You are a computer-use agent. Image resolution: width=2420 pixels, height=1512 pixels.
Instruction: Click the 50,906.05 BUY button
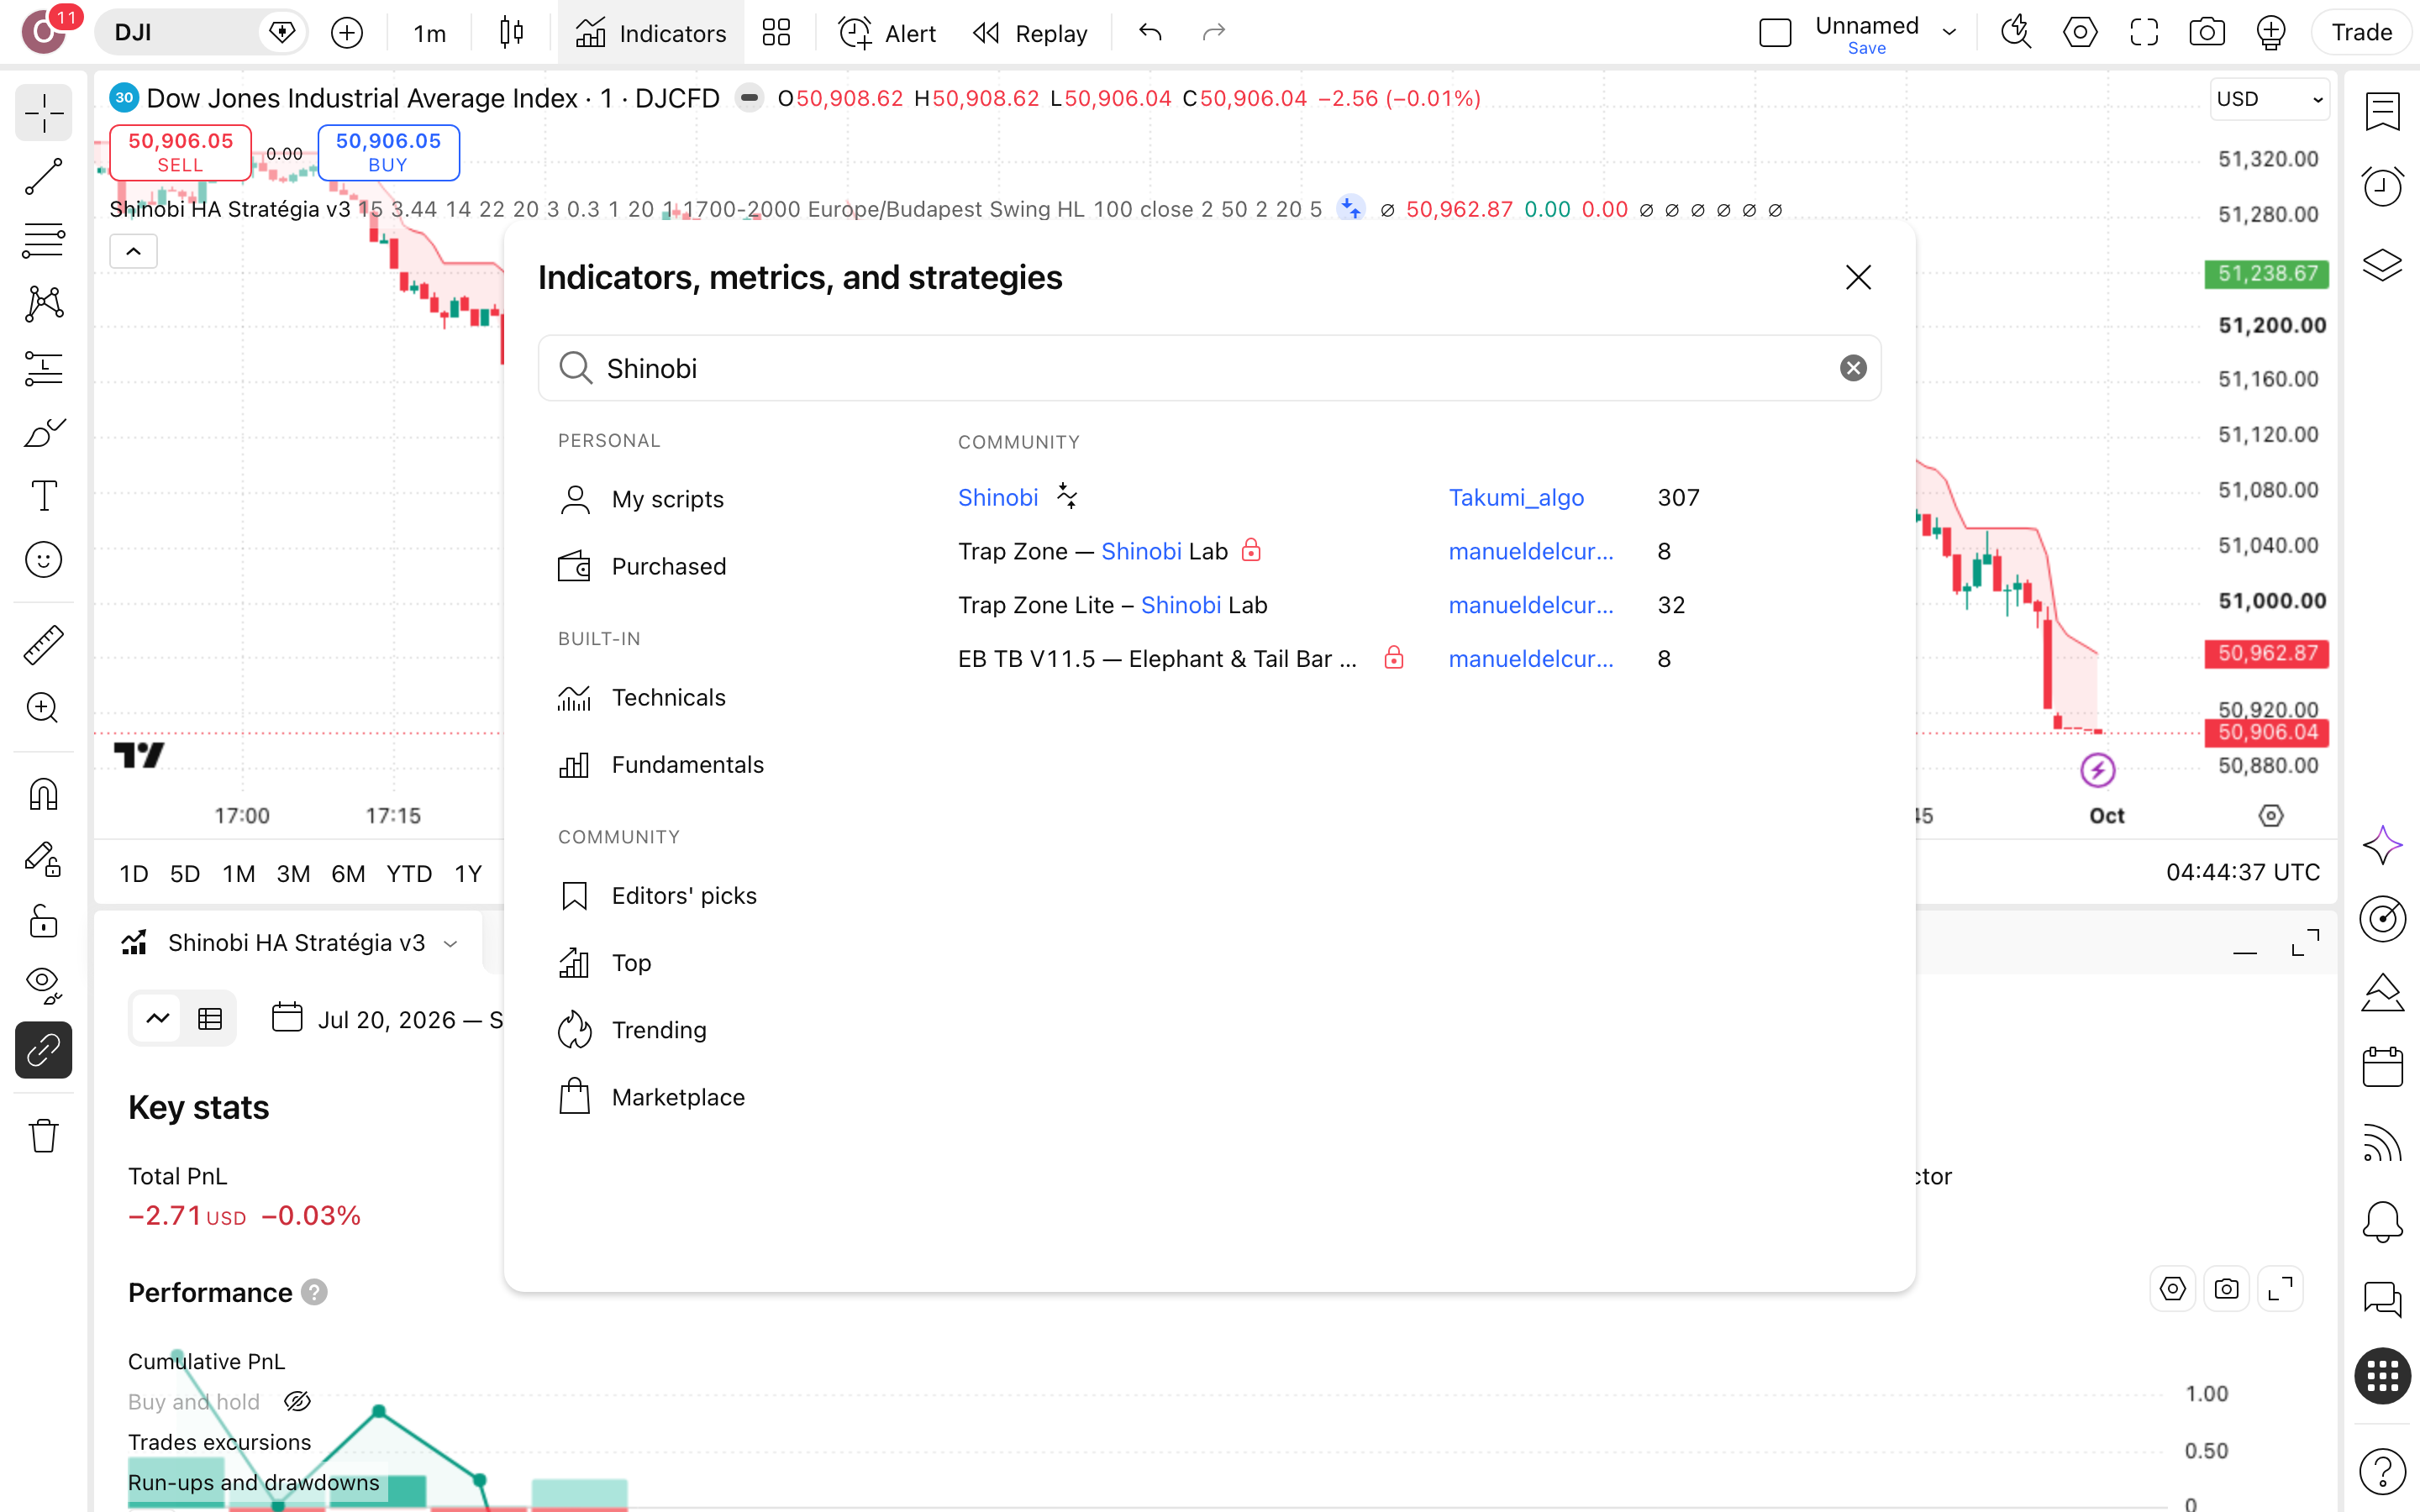point(388,152)
